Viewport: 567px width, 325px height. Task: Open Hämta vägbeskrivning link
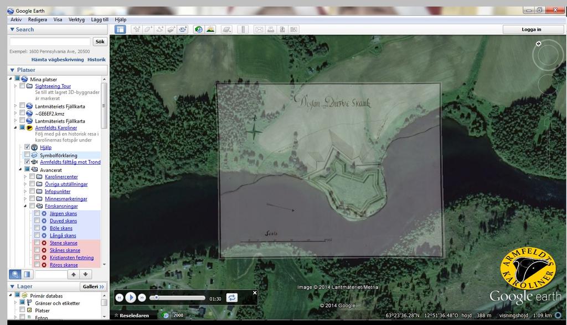(x=58, y=60)
